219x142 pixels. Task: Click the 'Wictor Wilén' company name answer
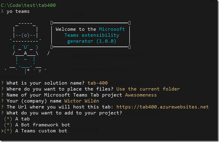(82, 101)
